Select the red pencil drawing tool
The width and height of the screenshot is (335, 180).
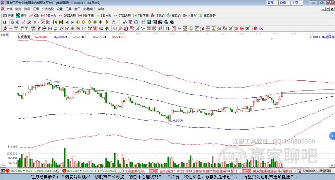pyautogui.click(x=5, y=28)
